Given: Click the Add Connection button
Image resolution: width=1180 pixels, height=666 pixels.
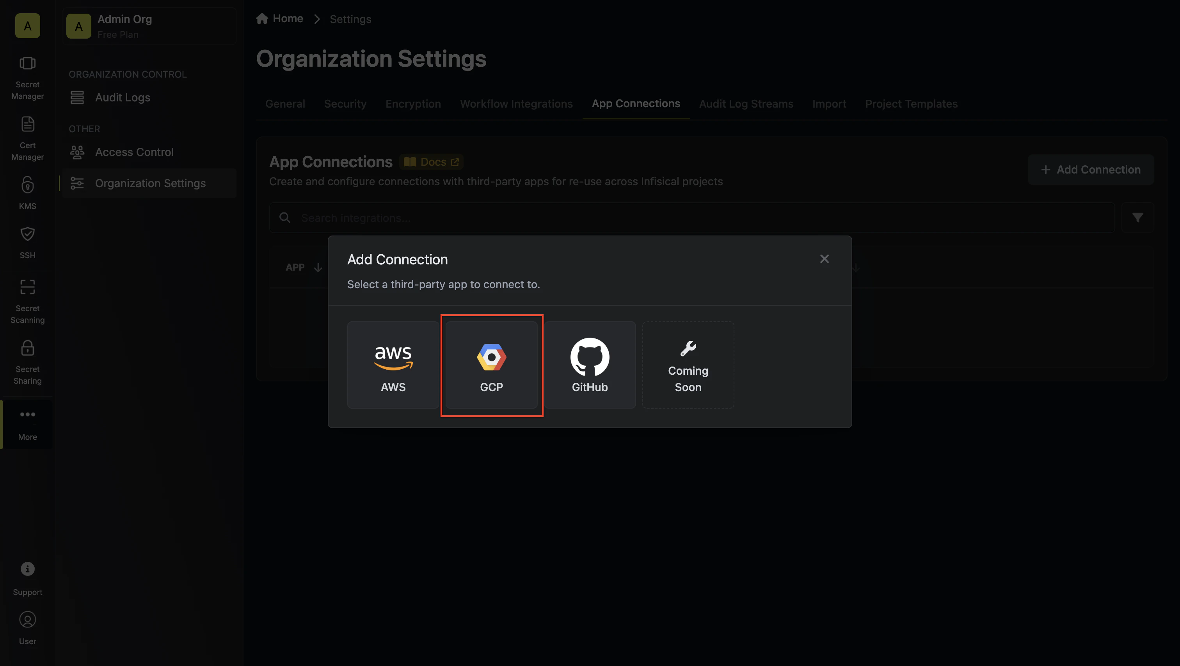Looking at the screenshot, I should click(1090, 170).
